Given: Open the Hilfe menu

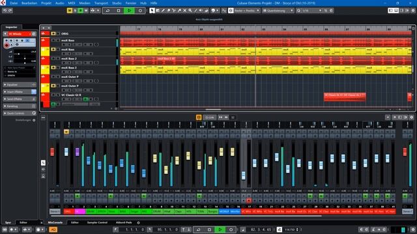Looking at the screenshot, I should tap(154, 3).
